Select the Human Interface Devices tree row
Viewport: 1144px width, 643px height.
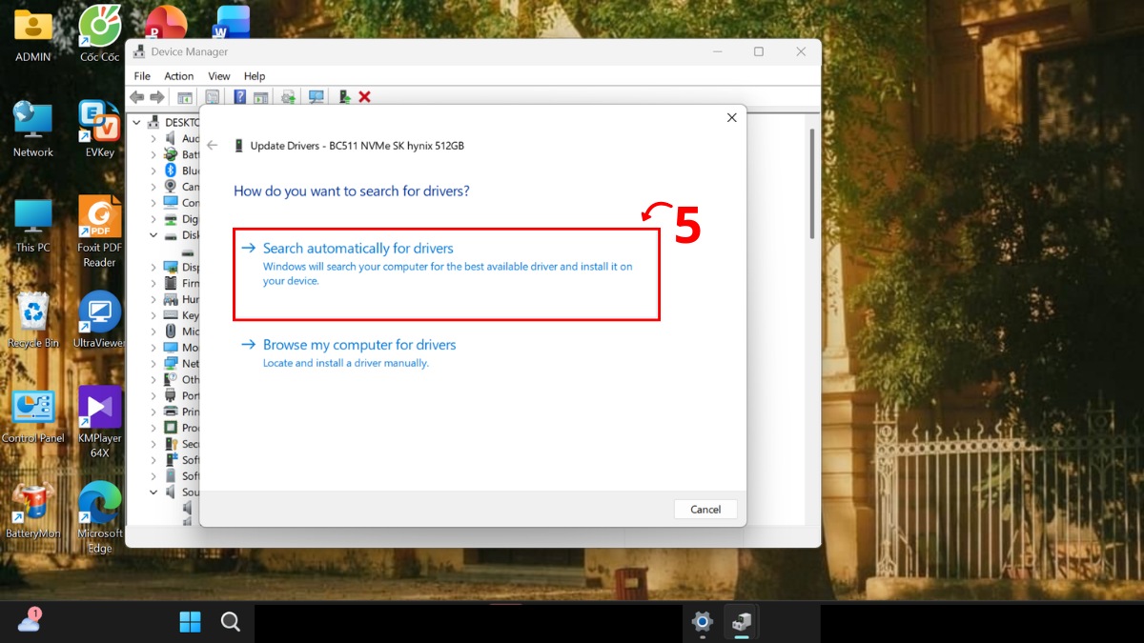[181, 299]
